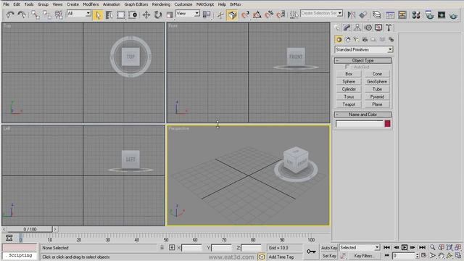
Task: Collapse the Name and Color rollout
Action: (x=362, y=115)
